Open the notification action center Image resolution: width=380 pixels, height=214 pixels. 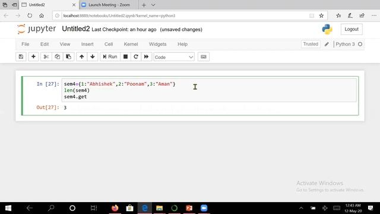point(370,208)
